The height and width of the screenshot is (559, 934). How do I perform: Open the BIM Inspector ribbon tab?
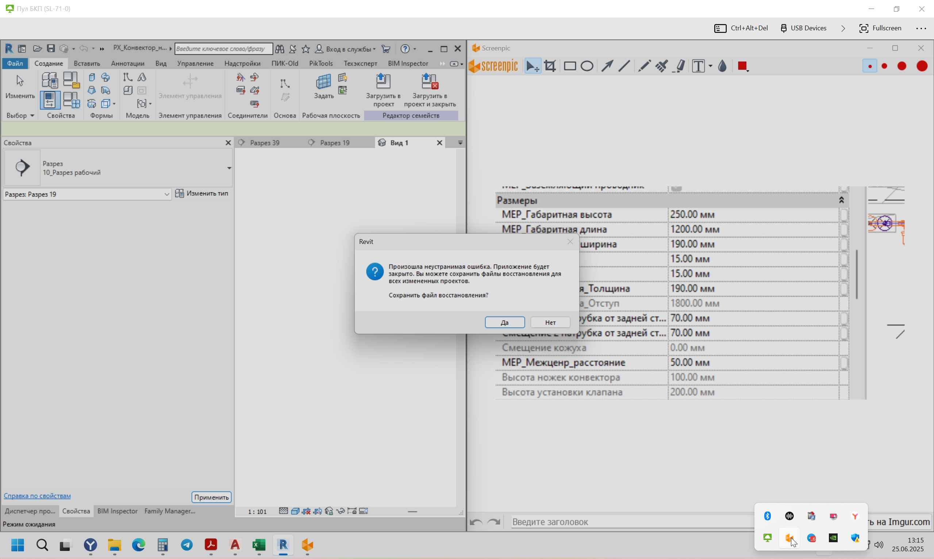click(408, 63)
